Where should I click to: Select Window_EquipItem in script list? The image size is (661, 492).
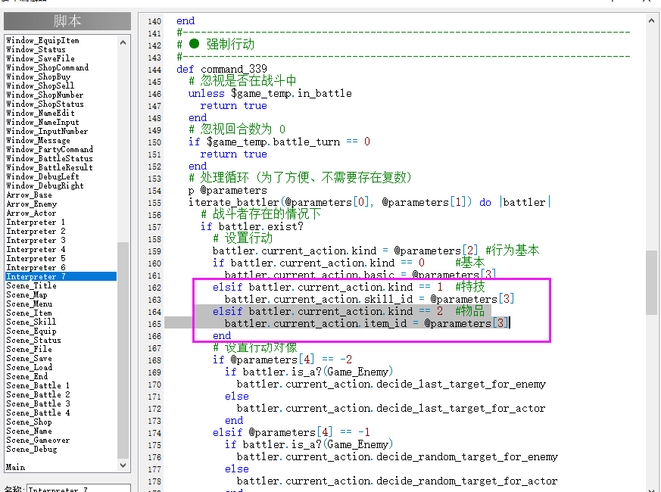[42, 40]
